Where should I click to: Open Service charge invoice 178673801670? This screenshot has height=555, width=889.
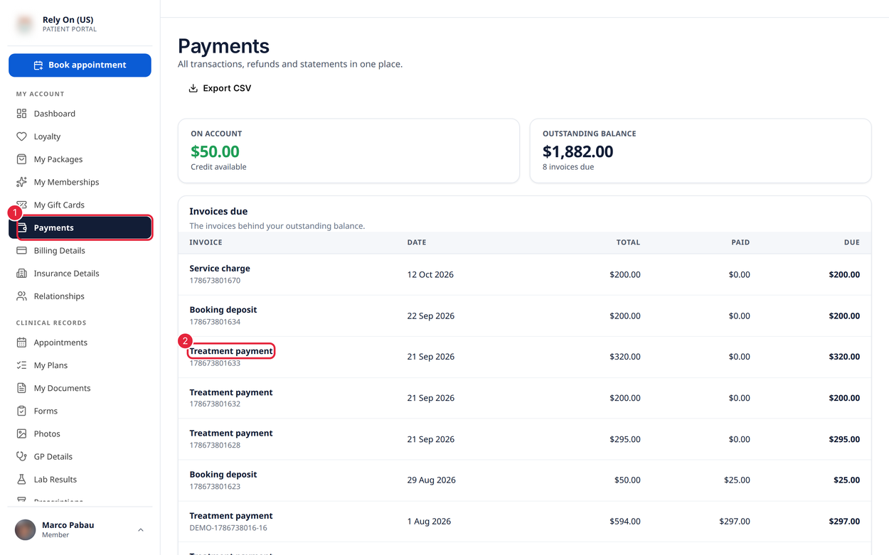524,274
